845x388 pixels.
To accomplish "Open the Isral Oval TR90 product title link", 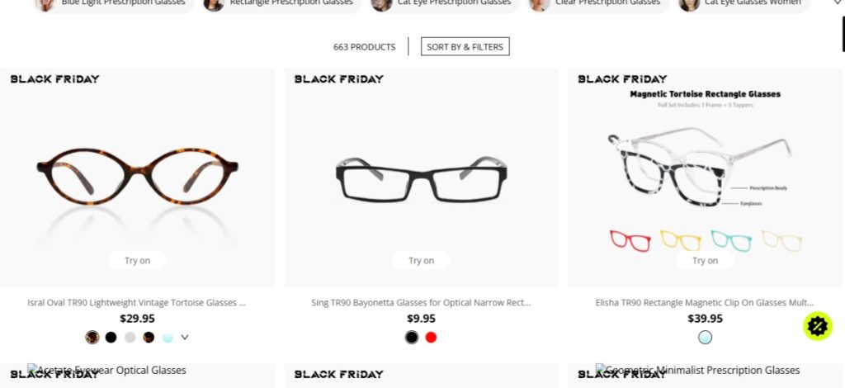I will tap(137, 303).
